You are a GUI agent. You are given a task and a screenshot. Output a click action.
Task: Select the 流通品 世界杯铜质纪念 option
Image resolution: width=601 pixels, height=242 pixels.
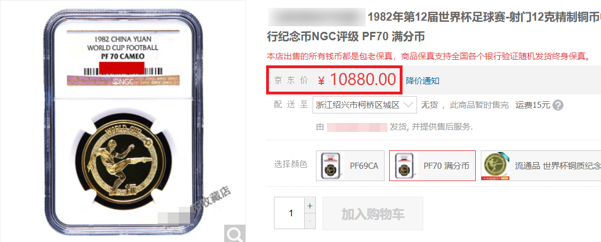[541, 166]
